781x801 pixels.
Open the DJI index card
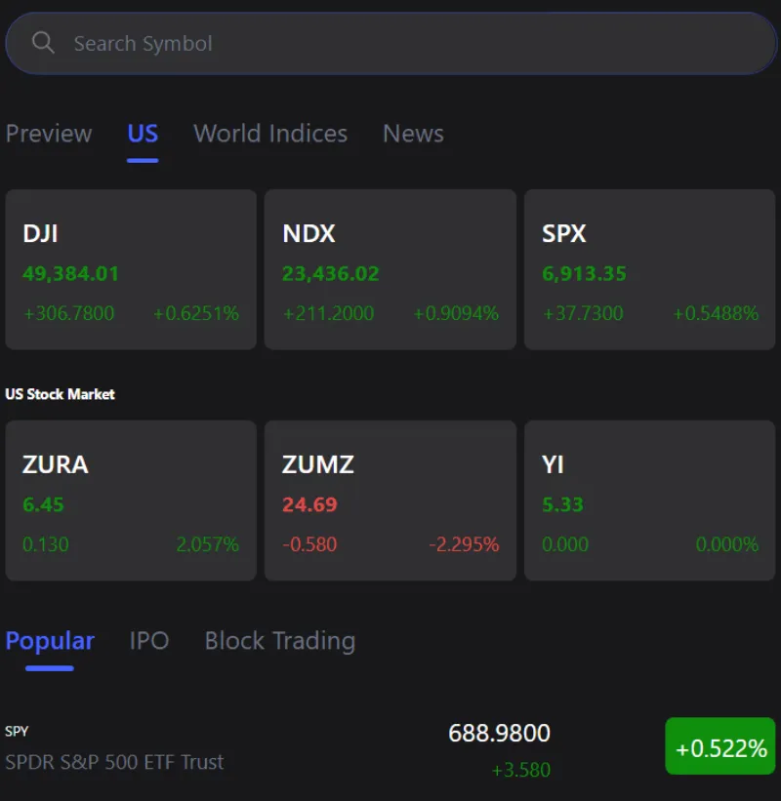coord(131,269)
